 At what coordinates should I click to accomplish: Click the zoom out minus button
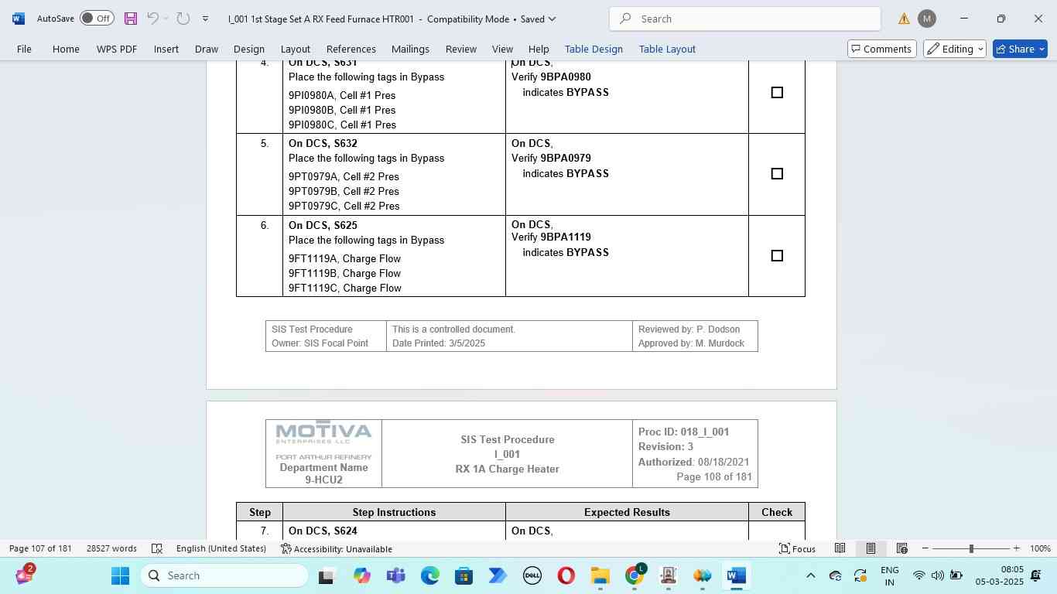(x=925, y=548)
